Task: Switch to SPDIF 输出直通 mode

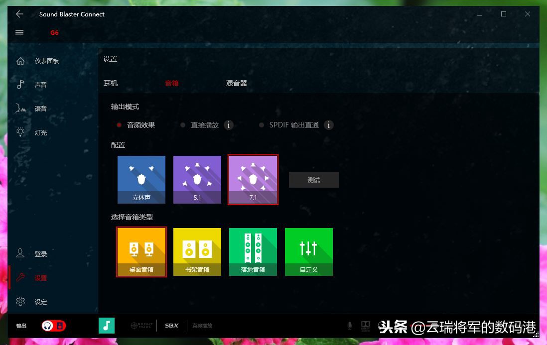Action: pos(261,125)
